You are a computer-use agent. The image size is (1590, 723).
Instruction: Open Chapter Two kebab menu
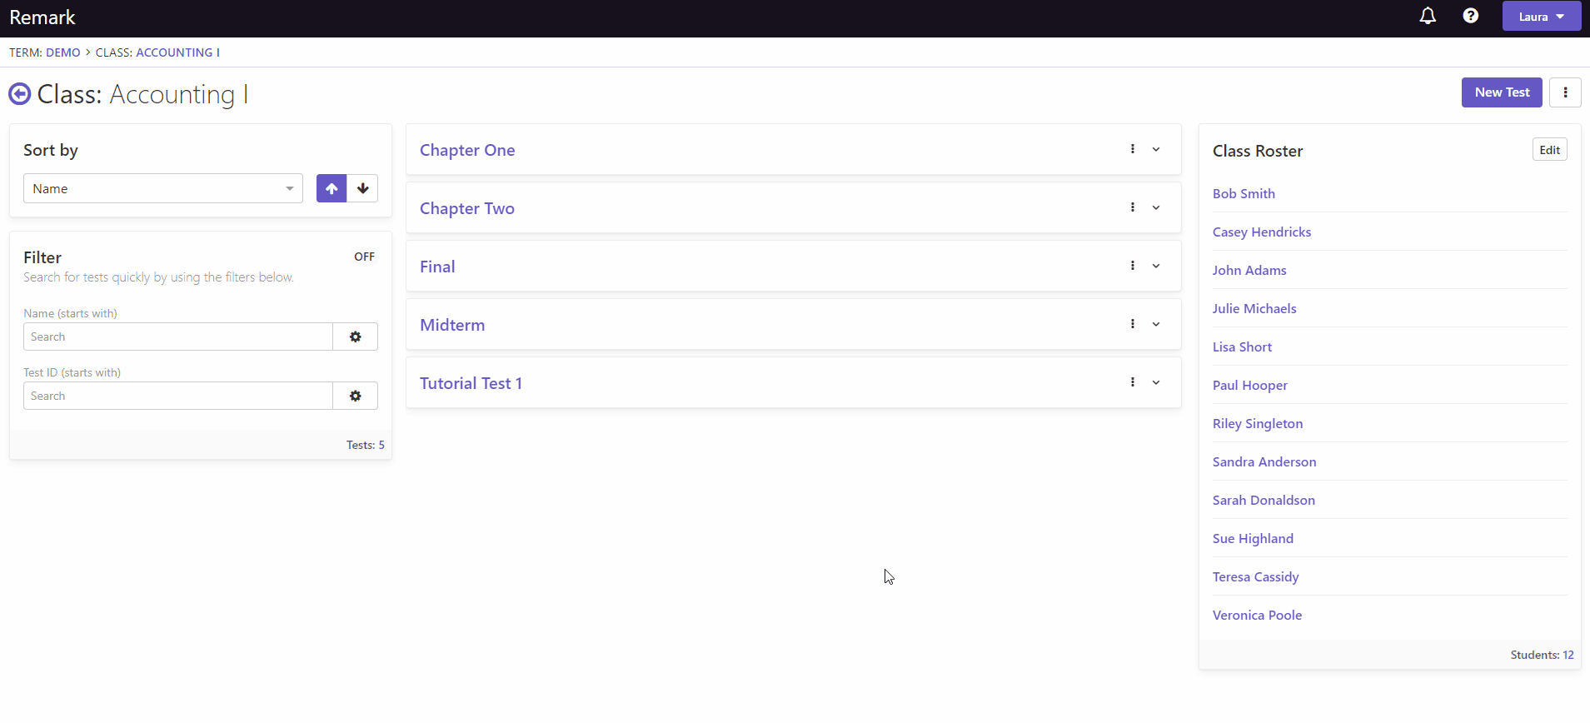coord(1133,207)
